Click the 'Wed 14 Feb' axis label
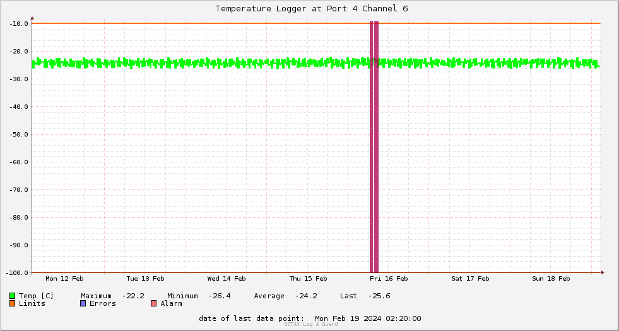 pos(226,279)
